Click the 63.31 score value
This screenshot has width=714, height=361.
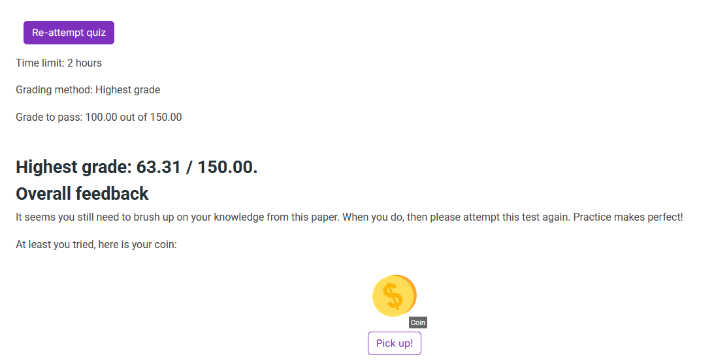pyautogui.click(x=158, y=167)
